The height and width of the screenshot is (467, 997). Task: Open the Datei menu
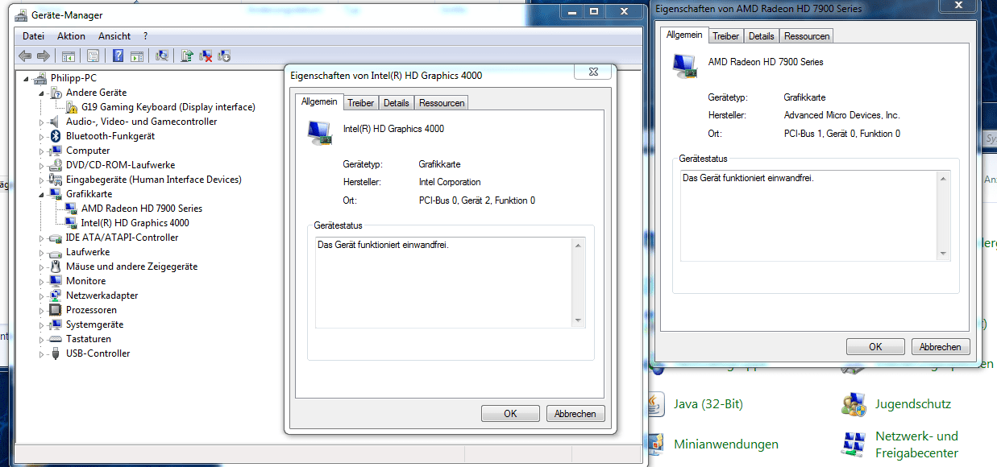(33, 36)
